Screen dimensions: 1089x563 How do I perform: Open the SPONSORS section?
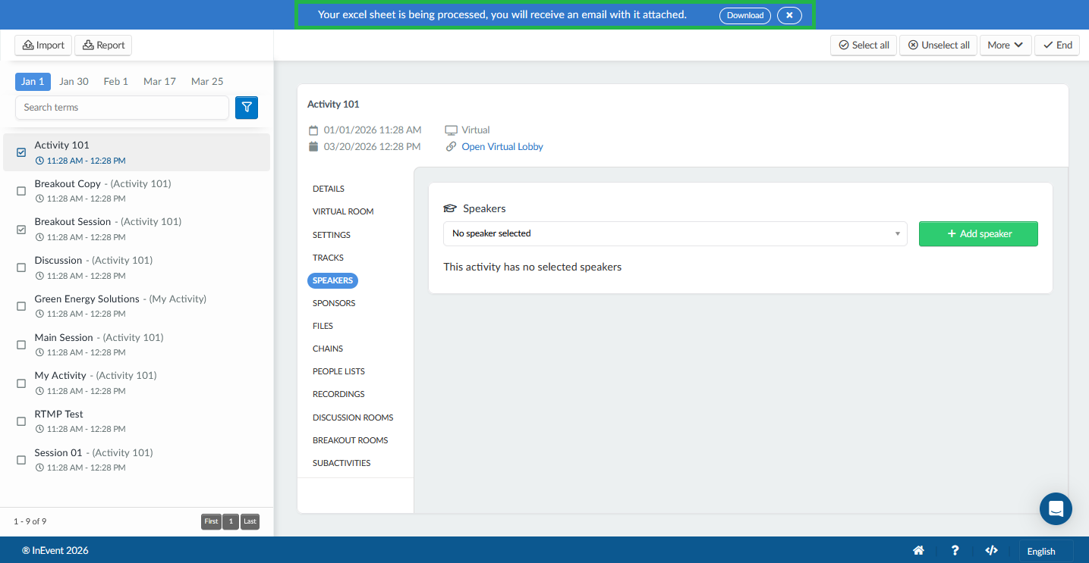click(x=334, y=303)
